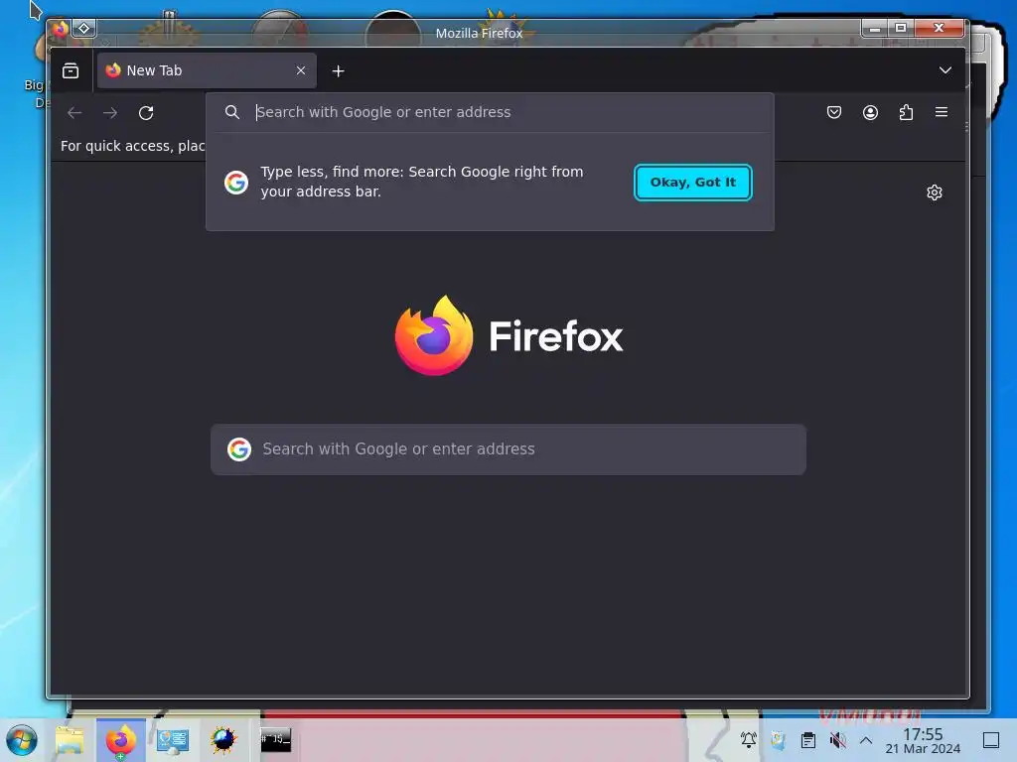Open the application hamburger menu
Screen dimensions: 1017x762
pyautogui.click(x=942, y=112)
